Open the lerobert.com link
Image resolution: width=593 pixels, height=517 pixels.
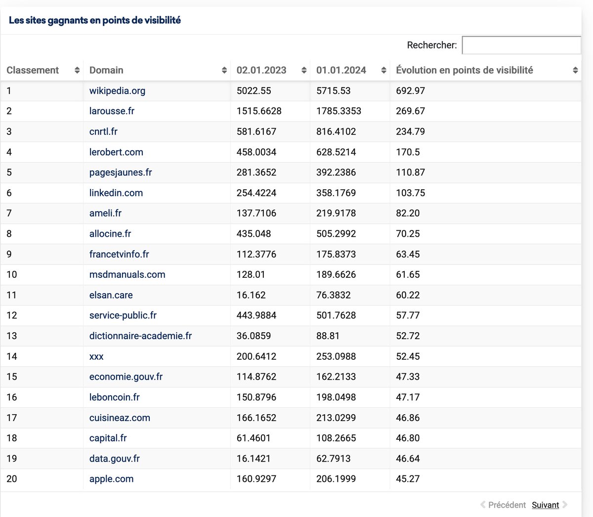pyautogui.click(x=116, y=152)
